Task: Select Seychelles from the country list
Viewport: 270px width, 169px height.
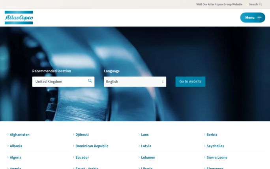Action: [x=215, y=146]
